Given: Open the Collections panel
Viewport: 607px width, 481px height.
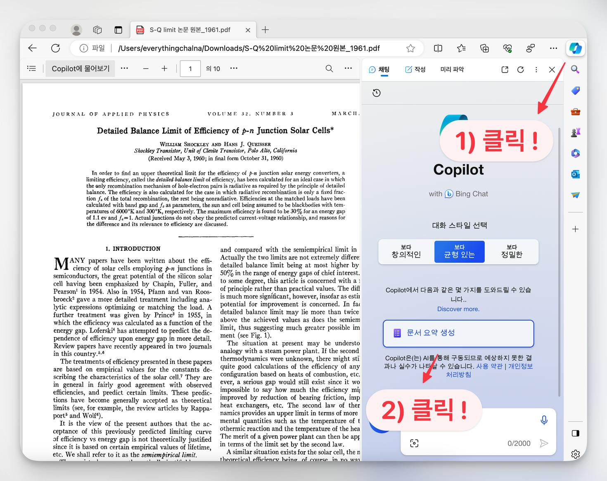Looking at the screenshot, I should [484, 48].
